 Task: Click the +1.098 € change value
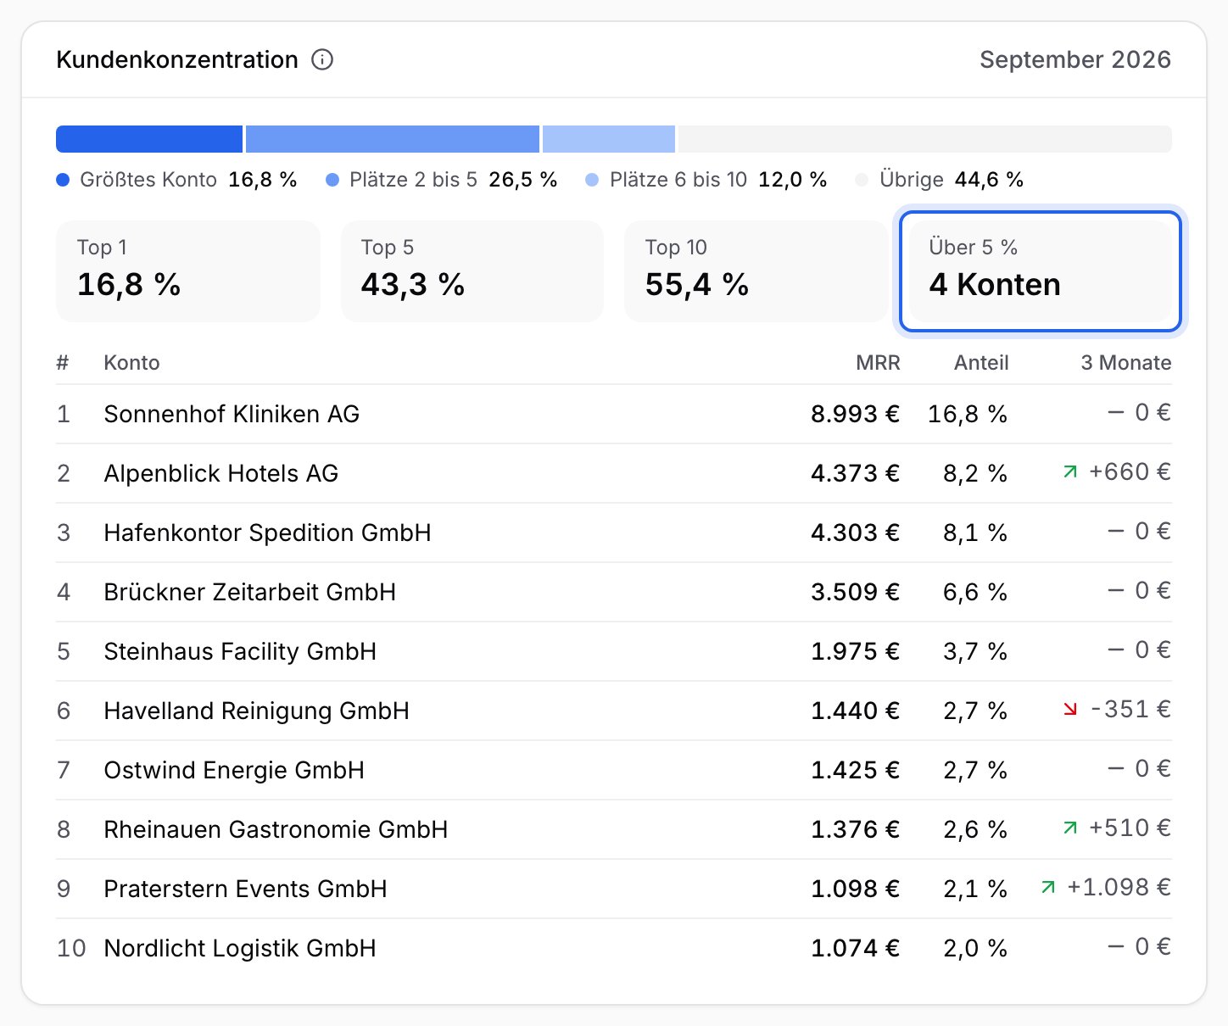(x=1119, y=887)
